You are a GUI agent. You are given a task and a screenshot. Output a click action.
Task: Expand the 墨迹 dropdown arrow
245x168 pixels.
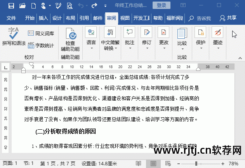coord(218,48)
